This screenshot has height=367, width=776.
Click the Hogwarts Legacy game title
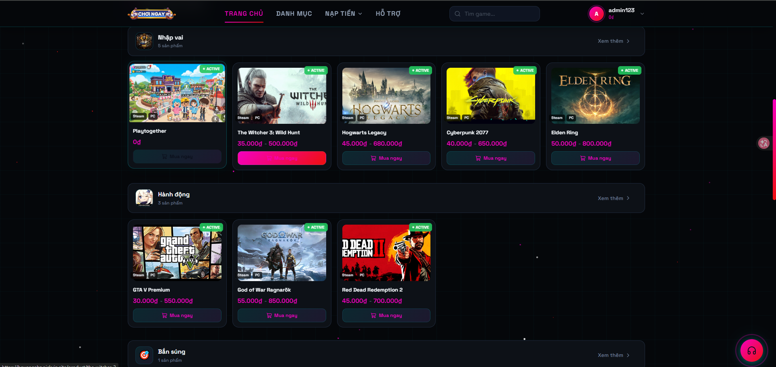pos(364,133)
